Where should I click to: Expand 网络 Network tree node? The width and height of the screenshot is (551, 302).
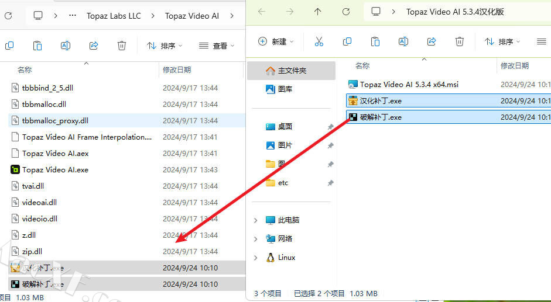[255, 239]
